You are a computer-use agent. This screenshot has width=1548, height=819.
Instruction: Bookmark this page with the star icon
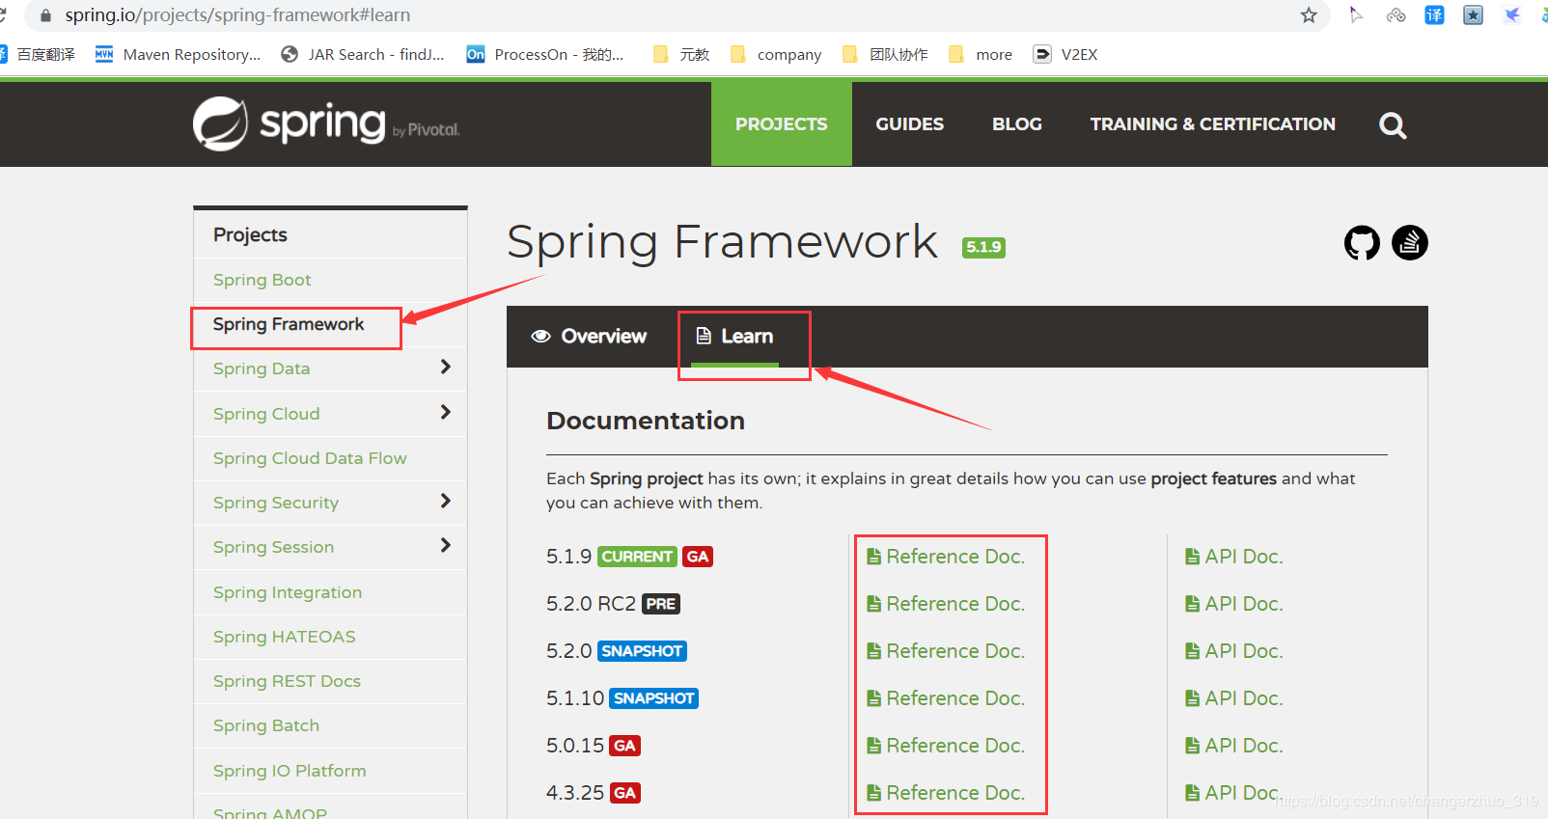(1309, 15)
